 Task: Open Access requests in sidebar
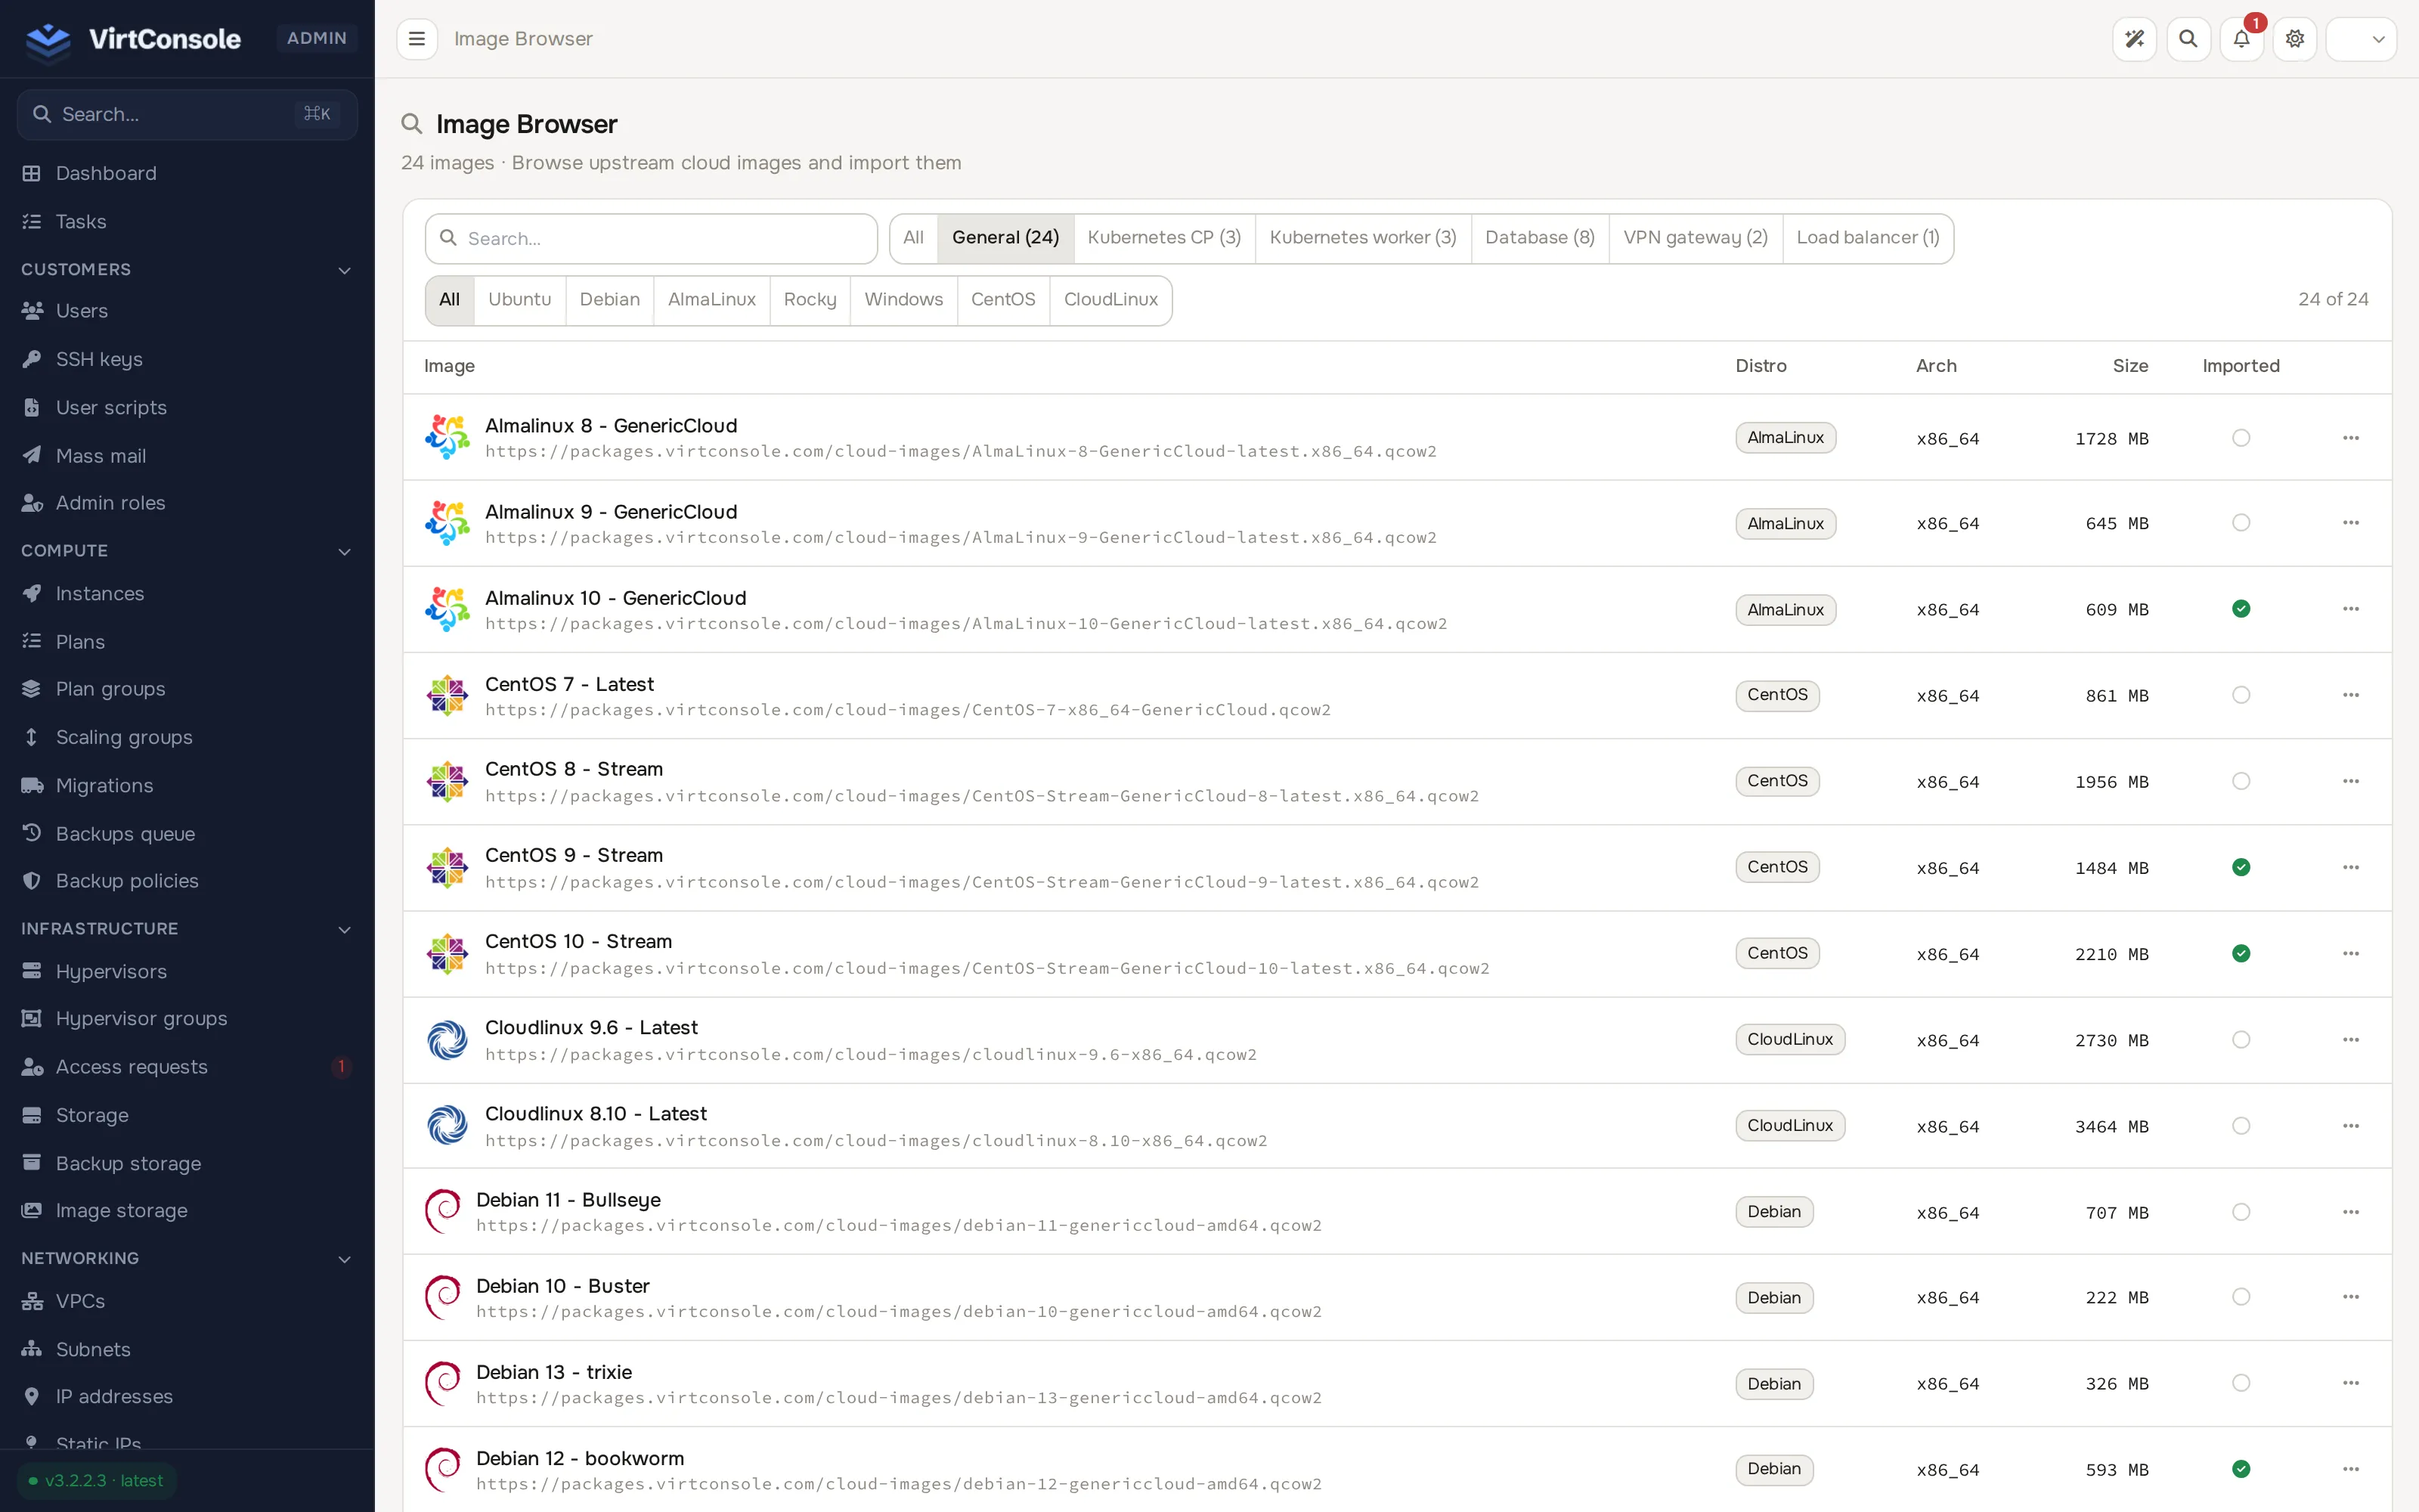pos(187,1067)
